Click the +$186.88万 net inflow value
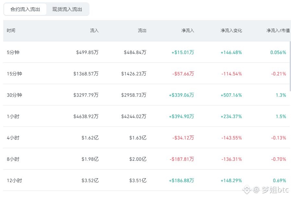The width and height of the screenshot is (291, 198). [x=181, y=181]
